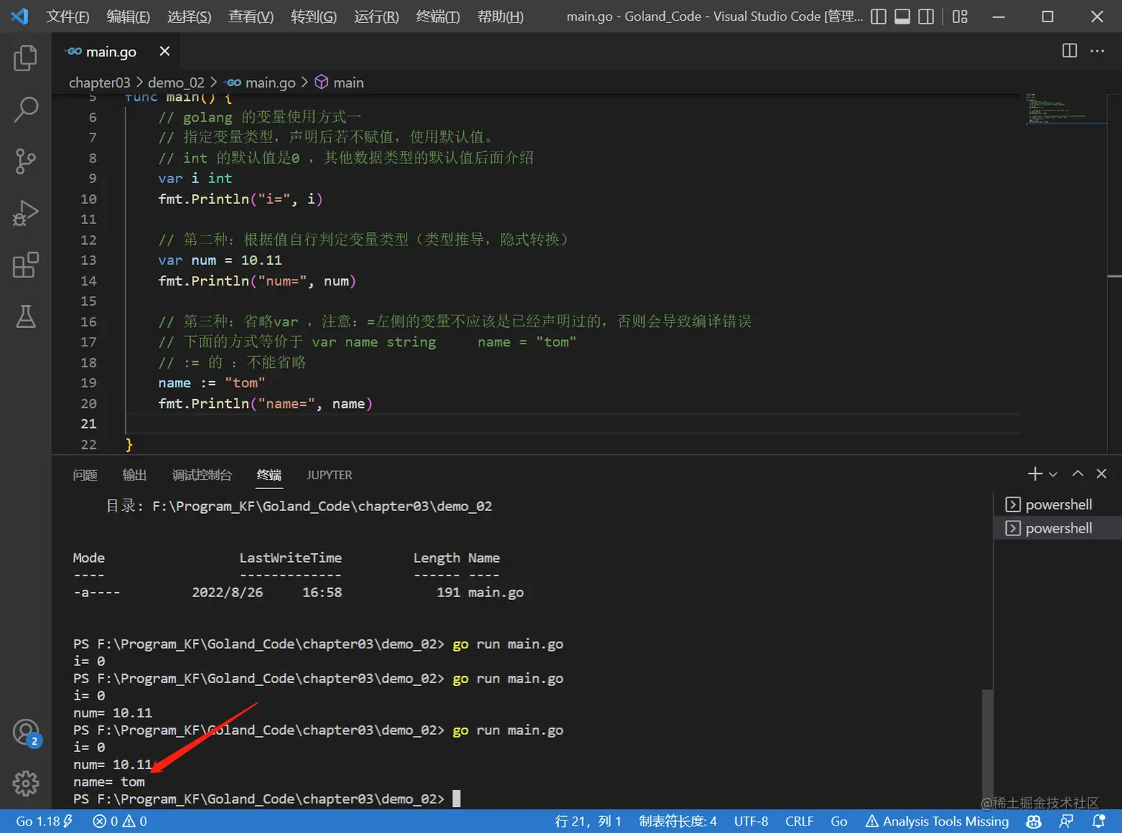Open the 转到(G) menu
The width and height of the screenshot is (1122, 833).
(314, 16)
